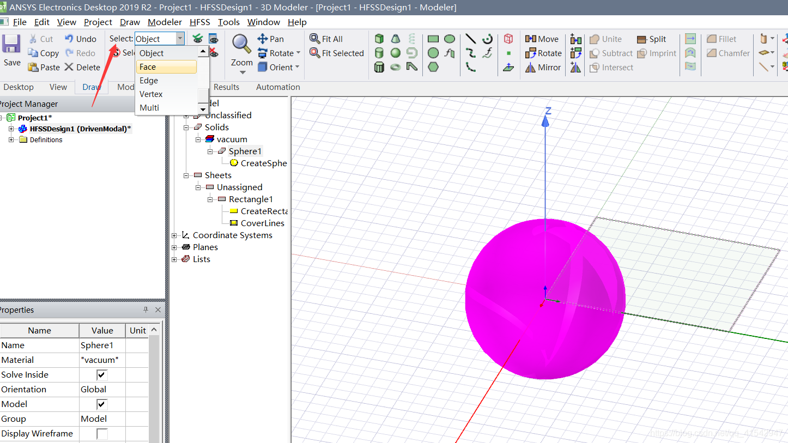Close the Properties panel
The height and width of the screenshot is (443, 788).
pyautogui.click(x=158, y=310)
